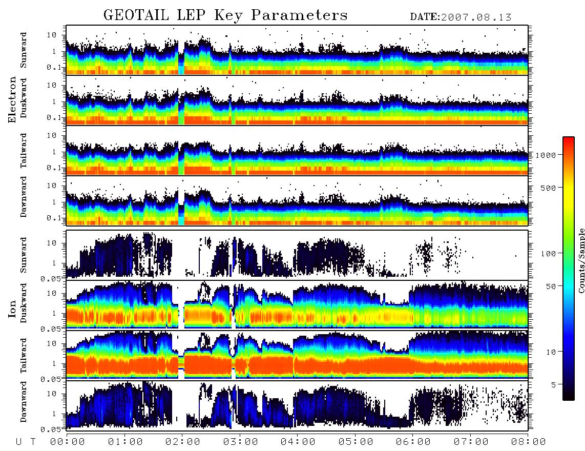Select the Ion Tailward spectrogram panel
This screenshot has width=585, height=451.
click(297, 356)
